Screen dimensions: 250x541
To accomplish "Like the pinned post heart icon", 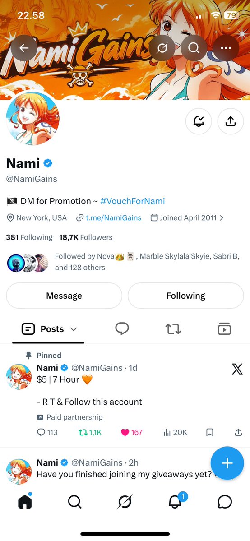I will pyautogui.click(x=125, y=432).
